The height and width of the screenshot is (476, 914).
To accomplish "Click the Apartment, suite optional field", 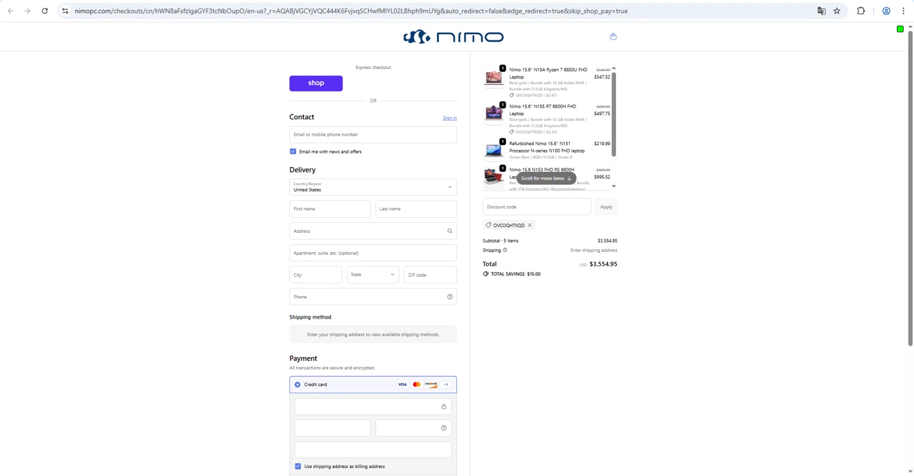I will pos(373,253).
